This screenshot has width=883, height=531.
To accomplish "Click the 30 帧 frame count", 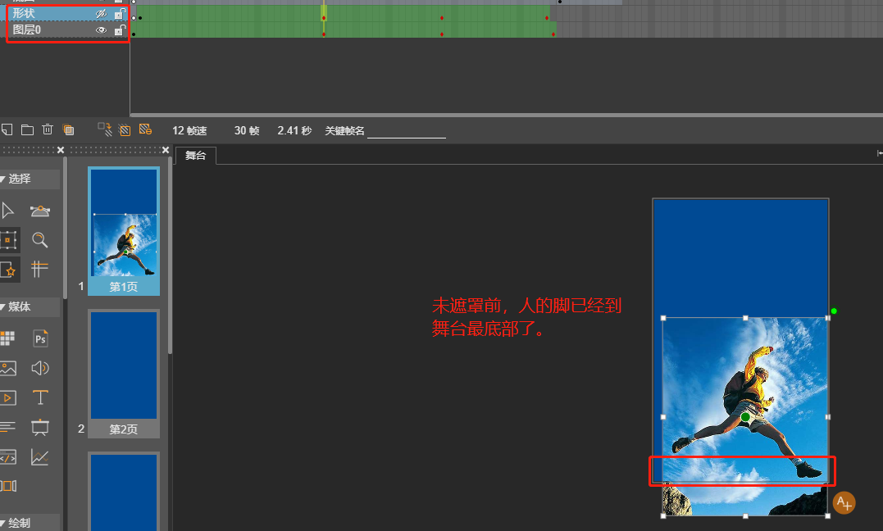I will [247, 130].
